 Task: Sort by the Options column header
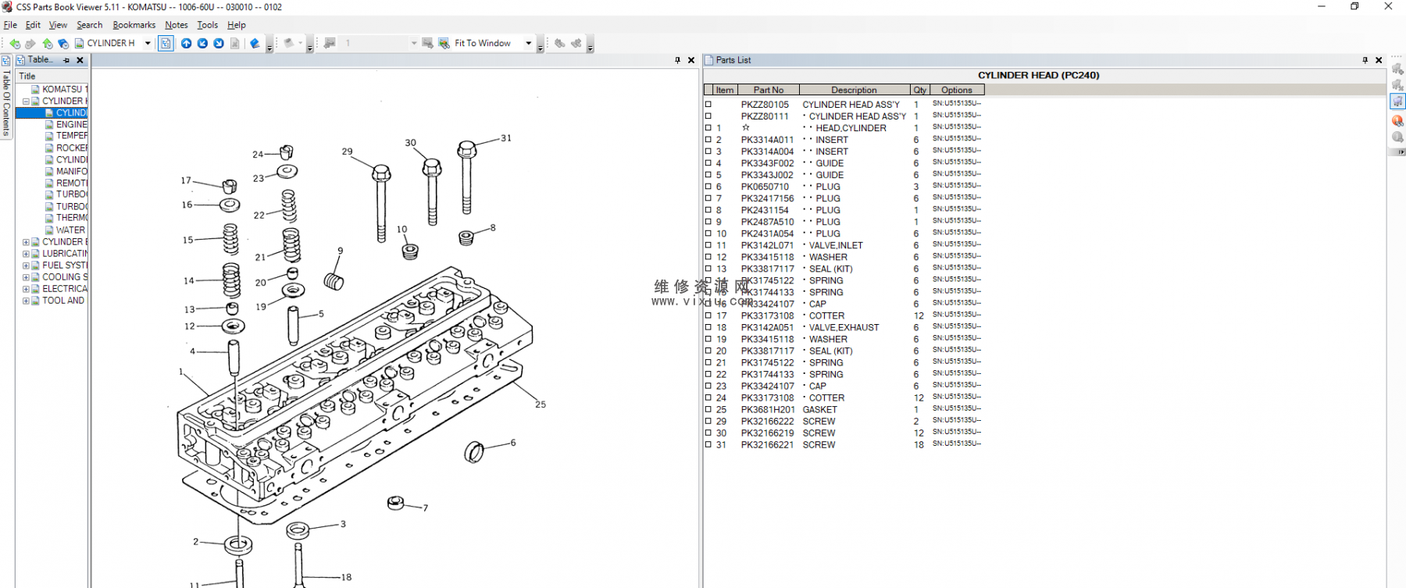tap(957, 90)
